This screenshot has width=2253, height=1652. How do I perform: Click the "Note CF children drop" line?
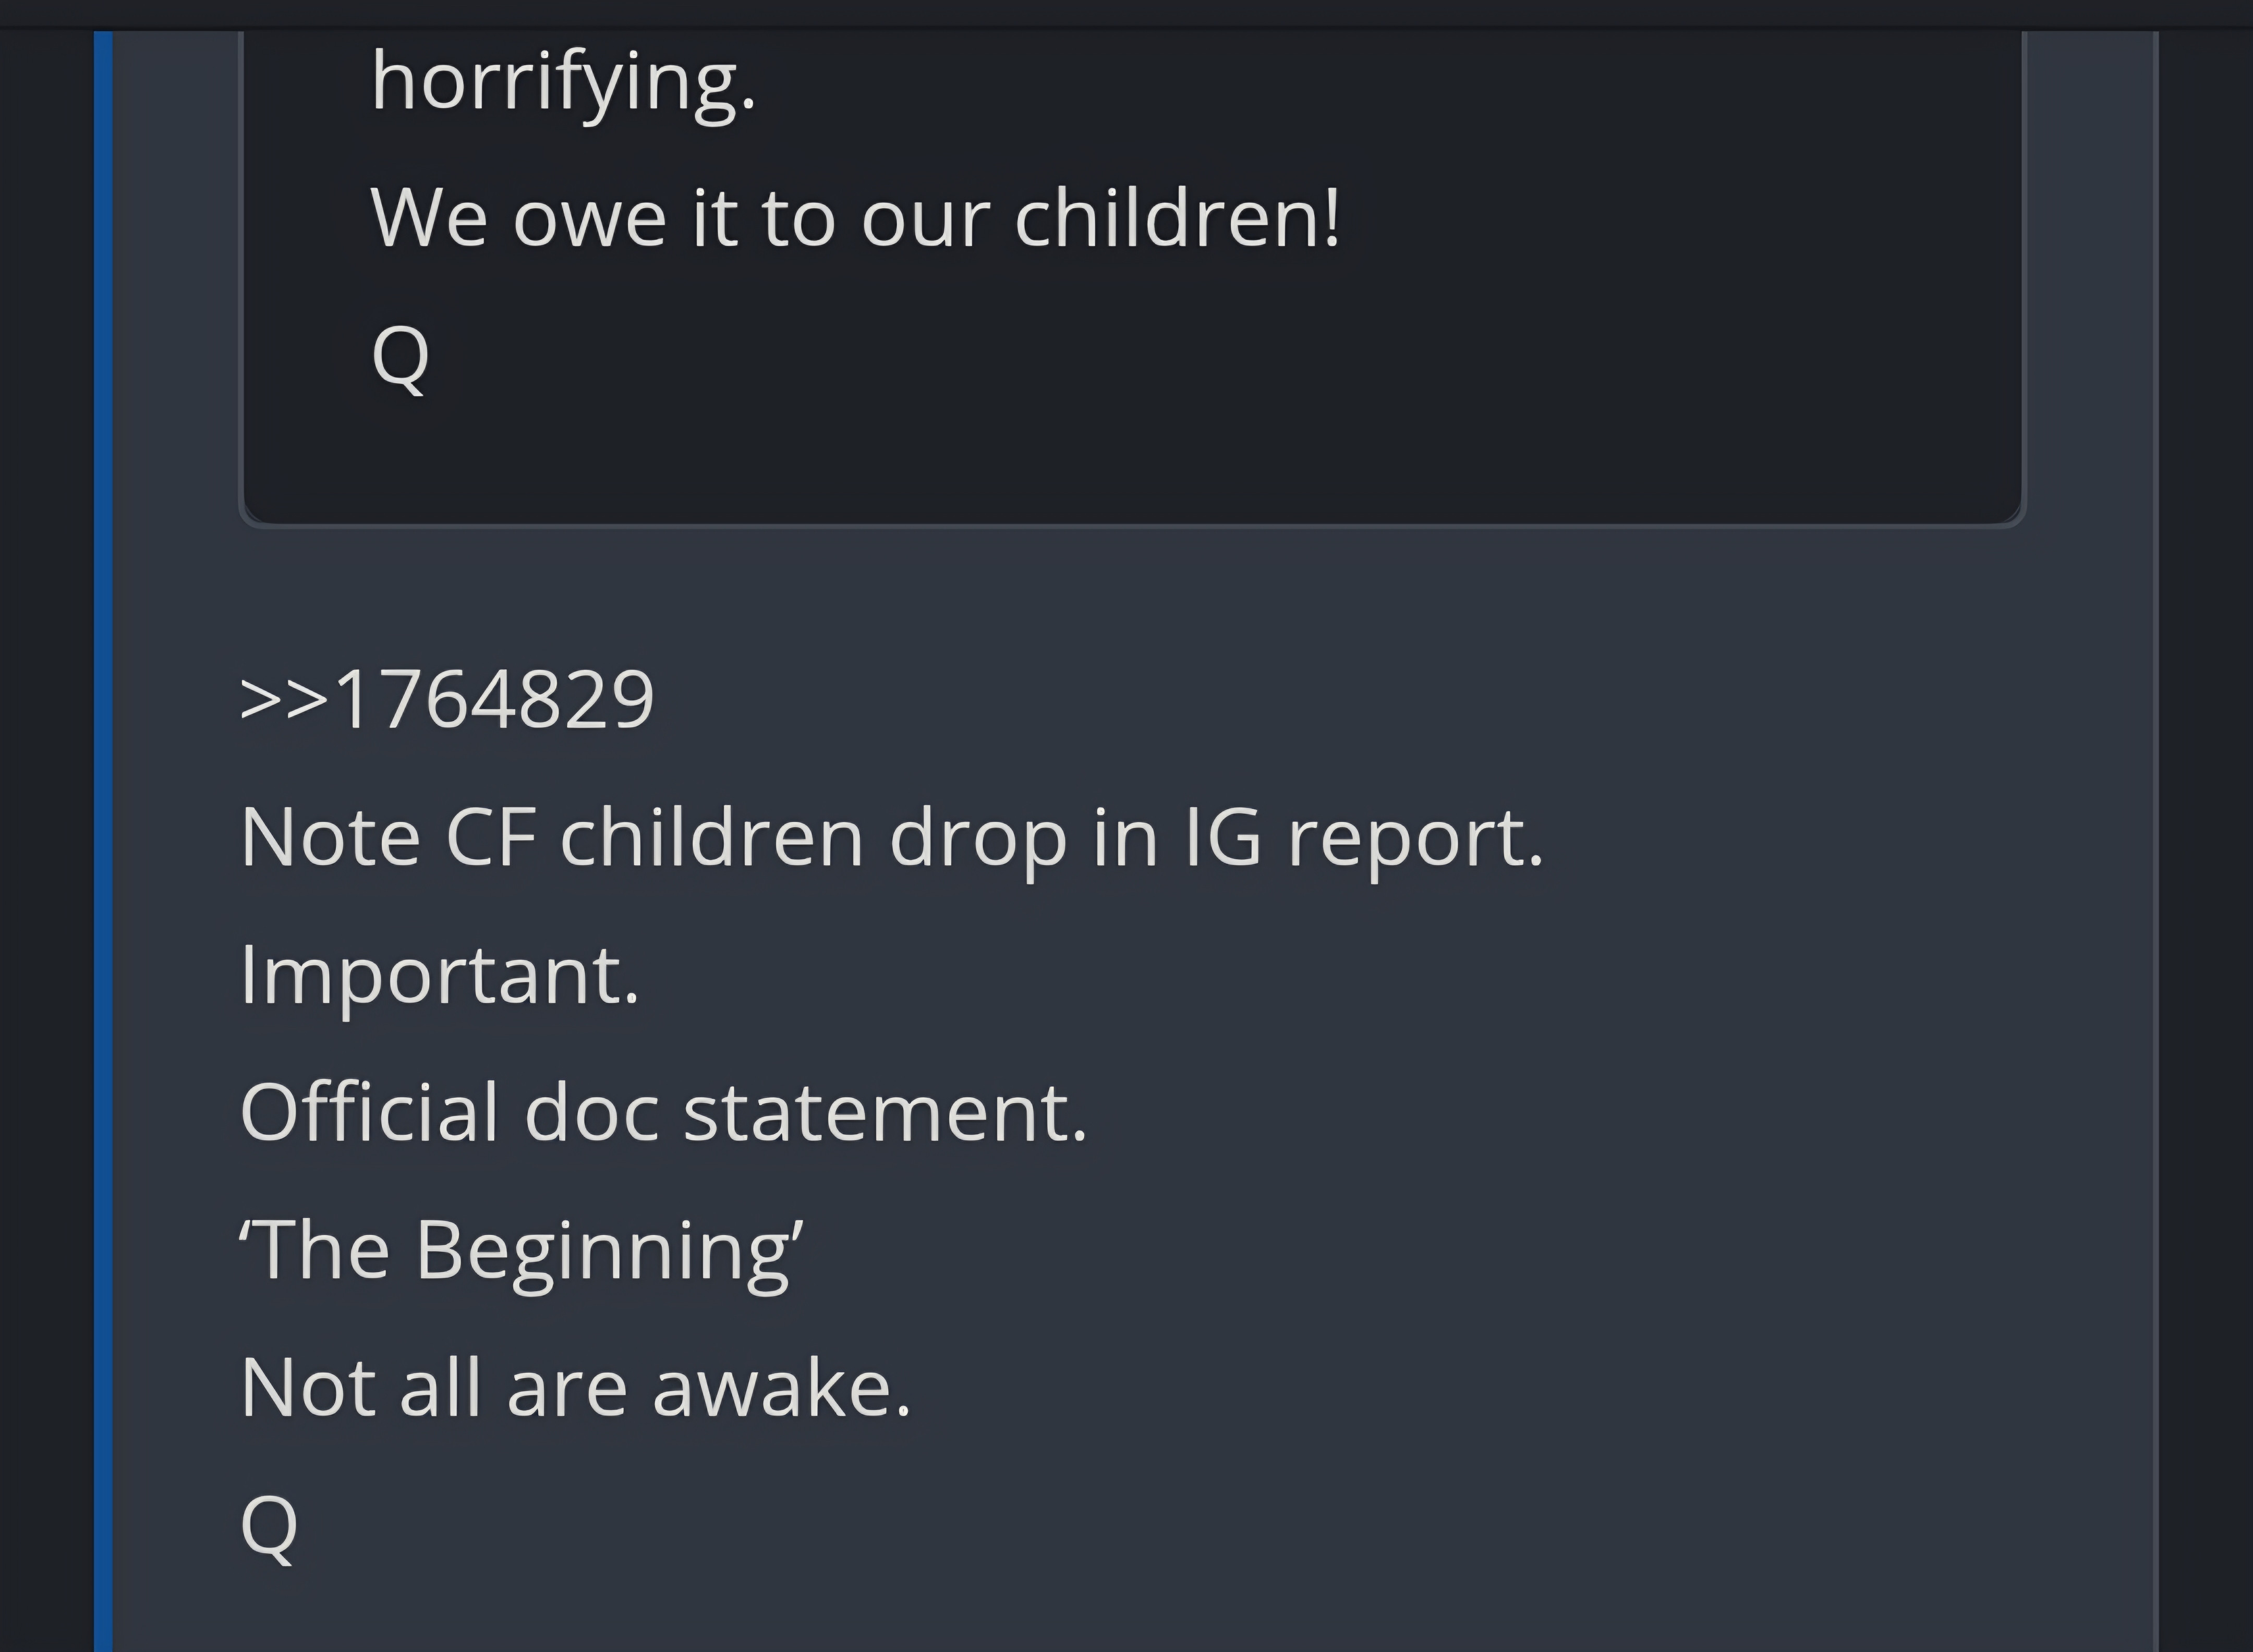(x=891, y=838)
